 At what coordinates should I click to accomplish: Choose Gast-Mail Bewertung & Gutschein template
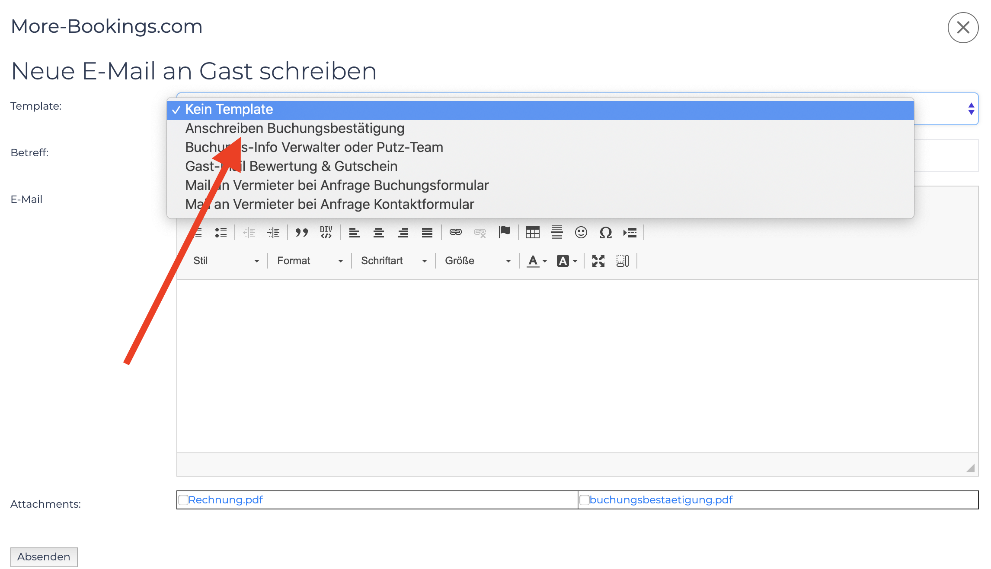click(540, 167)
